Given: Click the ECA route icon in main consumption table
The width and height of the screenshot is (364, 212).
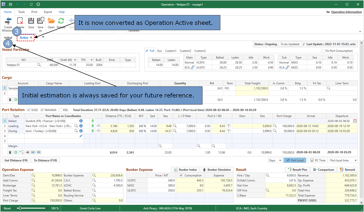Looking at the screenshot, I should click(193, 67).
